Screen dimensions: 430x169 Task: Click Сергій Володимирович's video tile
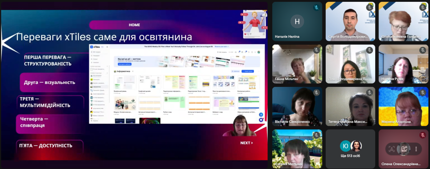tap(351, 21)
